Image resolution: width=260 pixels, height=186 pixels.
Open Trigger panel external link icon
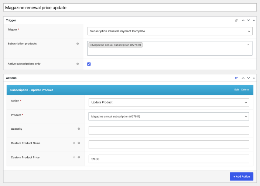coord(236,20)
